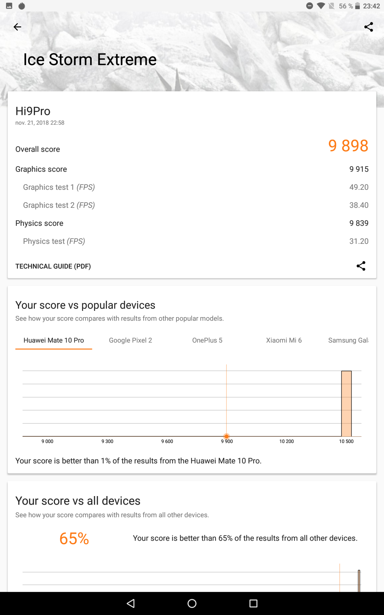Screen dimensions: 384x615
Task: Tap the Android home circle button
Action: tap(192, 603)
